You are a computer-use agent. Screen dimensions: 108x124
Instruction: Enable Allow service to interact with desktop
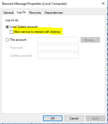[11, 32]
